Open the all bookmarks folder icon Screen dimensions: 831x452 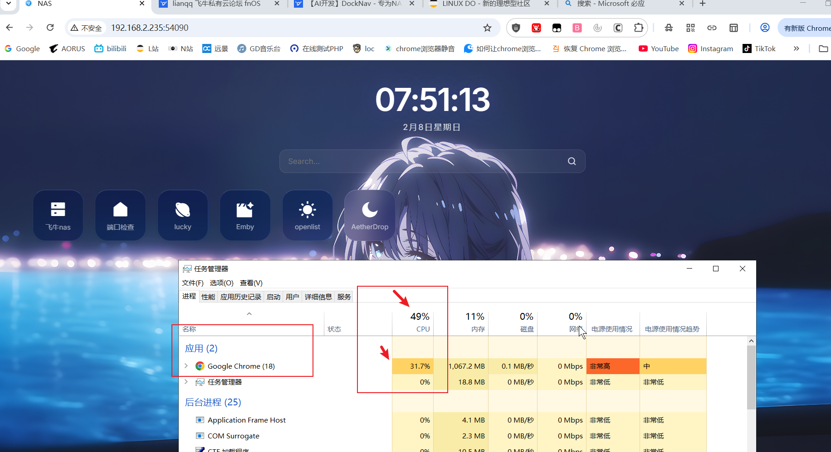(x=823, y=48)
